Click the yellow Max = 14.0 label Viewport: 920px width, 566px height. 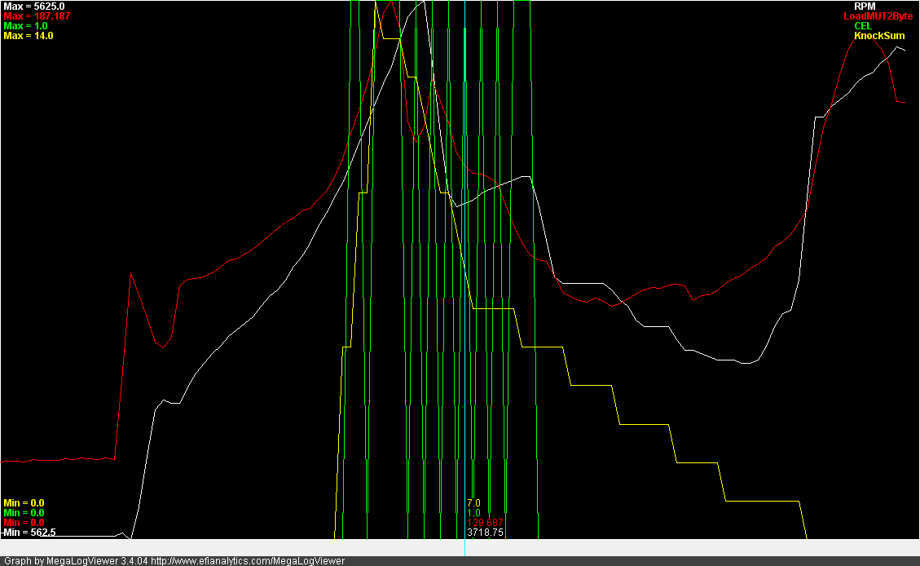coord(28,36)
